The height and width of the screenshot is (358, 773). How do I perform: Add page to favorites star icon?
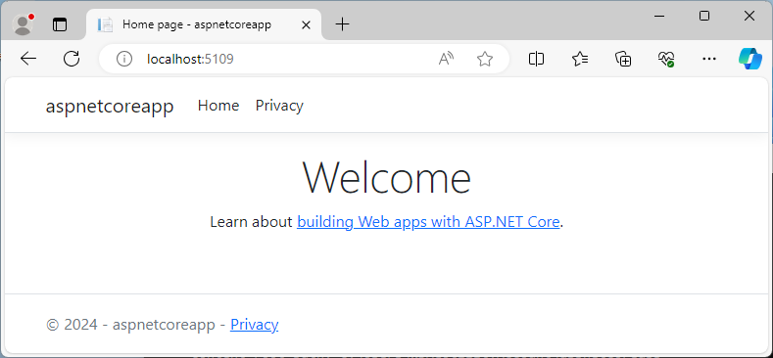coord(485,59)
